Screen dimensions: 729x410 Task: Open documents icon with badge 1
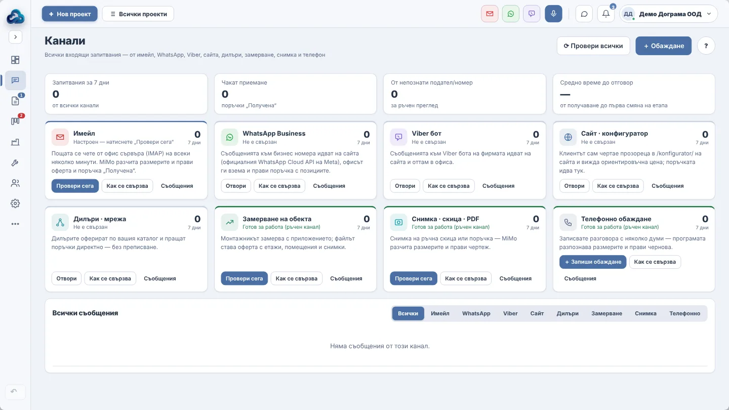pyautogui.click(x=15, y=101)
